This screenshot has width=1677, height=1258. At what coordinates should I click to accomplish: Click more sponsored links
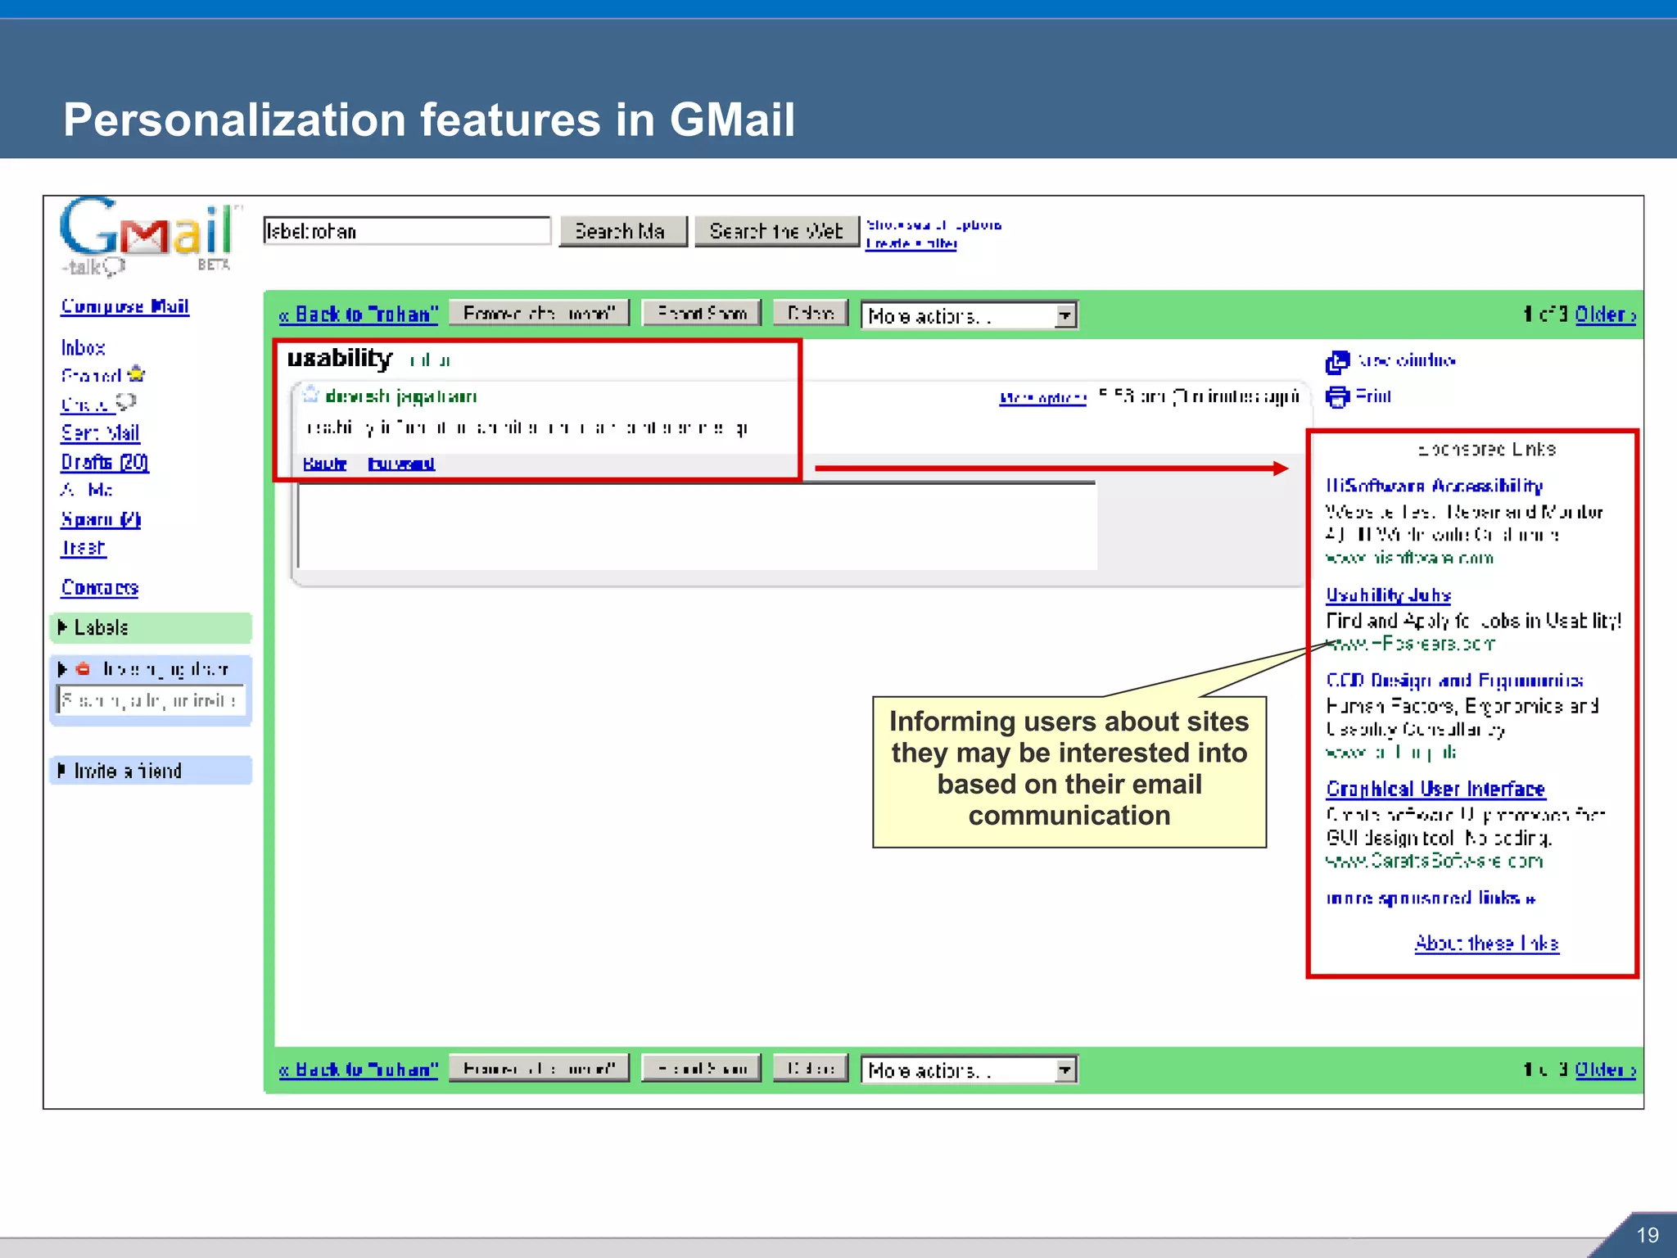(x=1431, y=898)
